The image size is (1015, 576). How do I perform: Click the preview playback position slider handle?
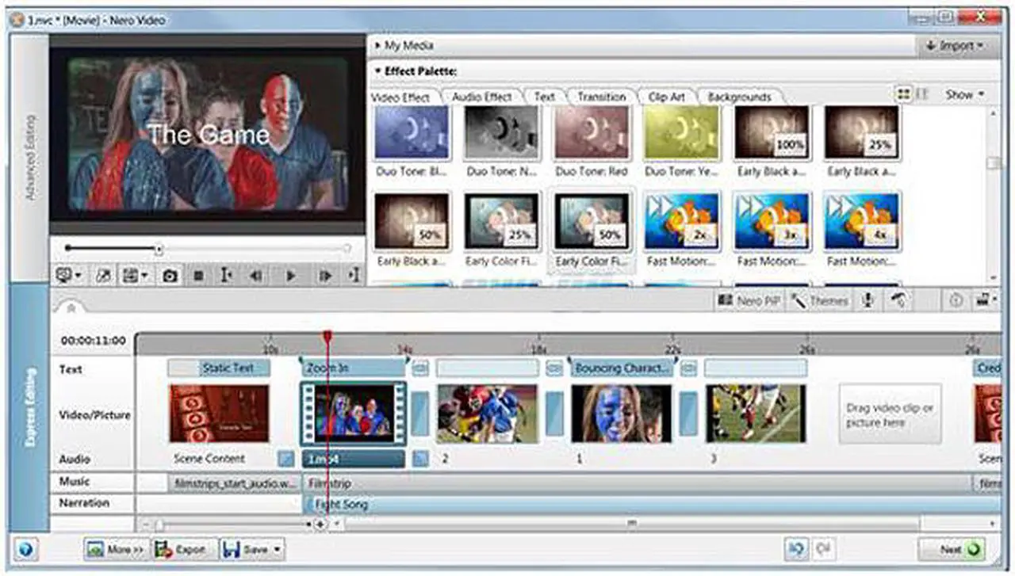coord(159,249)
